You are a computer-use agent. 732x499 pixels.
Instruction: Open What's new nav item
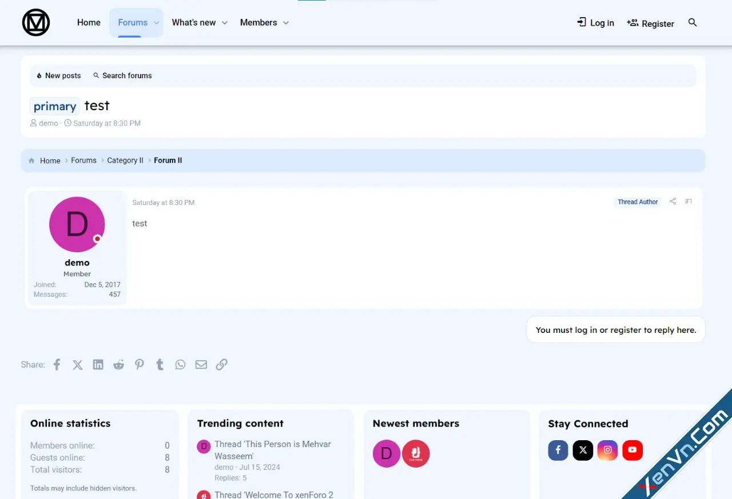click(x=194, y=23)
